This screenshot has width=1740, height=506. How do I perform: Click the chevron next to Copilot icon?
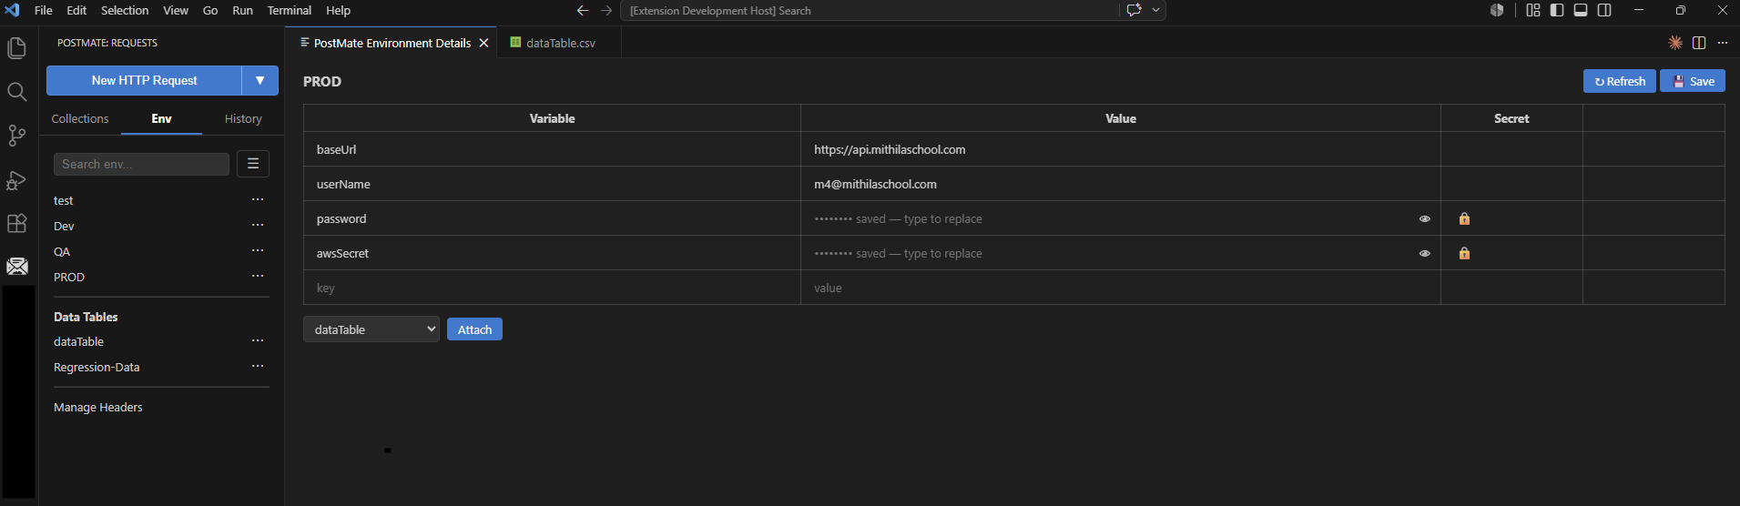click(x=1155, y=11)
